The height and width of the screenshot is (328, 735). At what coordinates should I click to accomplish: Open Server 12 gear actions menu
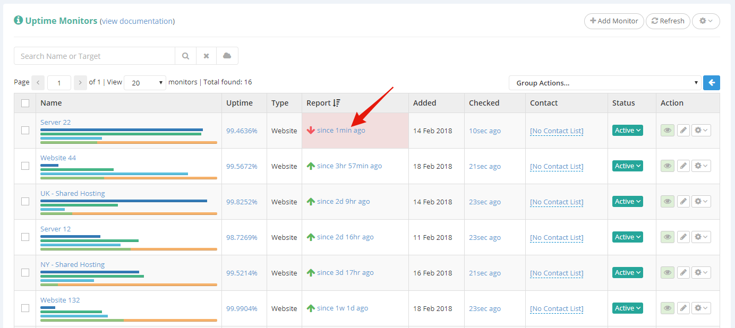(701, 237)
